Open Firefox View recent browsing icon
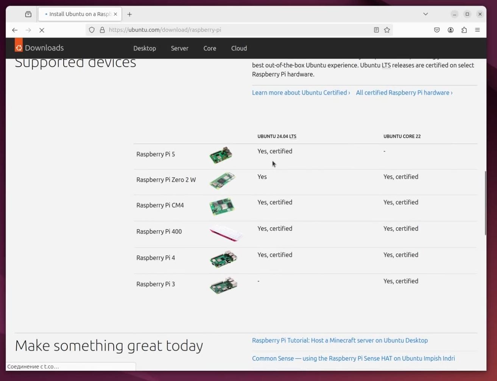This screenshot has width=497, height=381. pyautogui.click(x=28, y=14)
